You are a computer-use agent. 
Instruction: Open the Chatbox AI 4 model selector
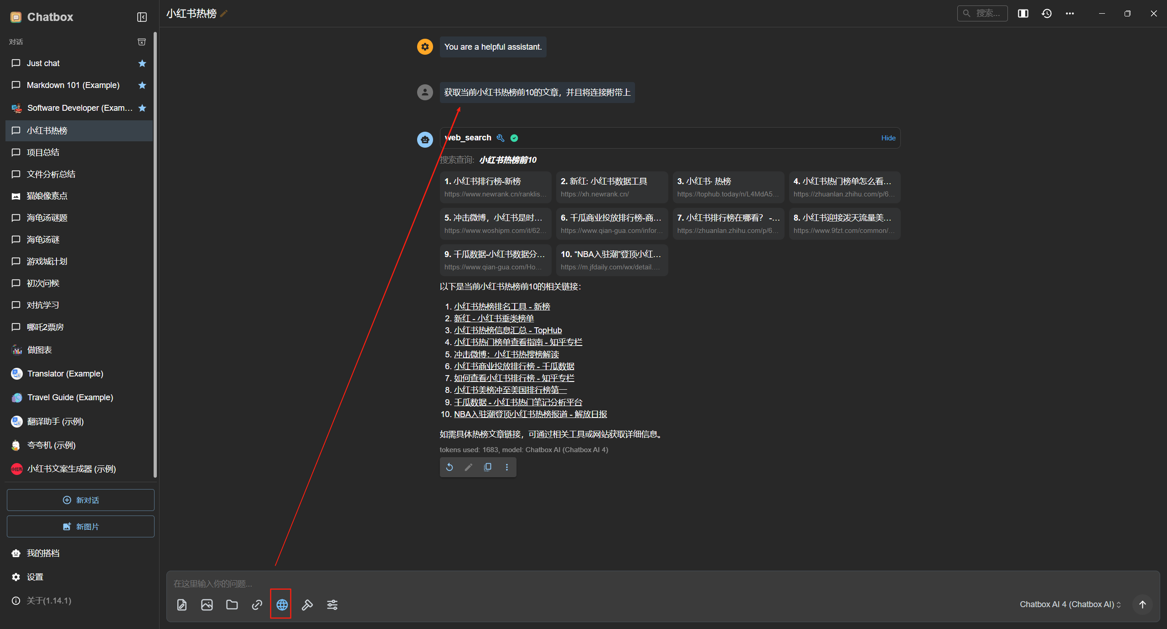click(x=1070, y=604)
